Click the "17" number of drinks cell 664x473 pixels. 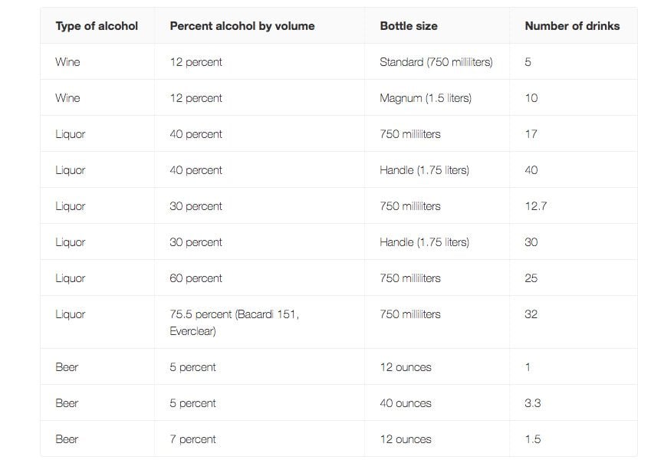531,134
